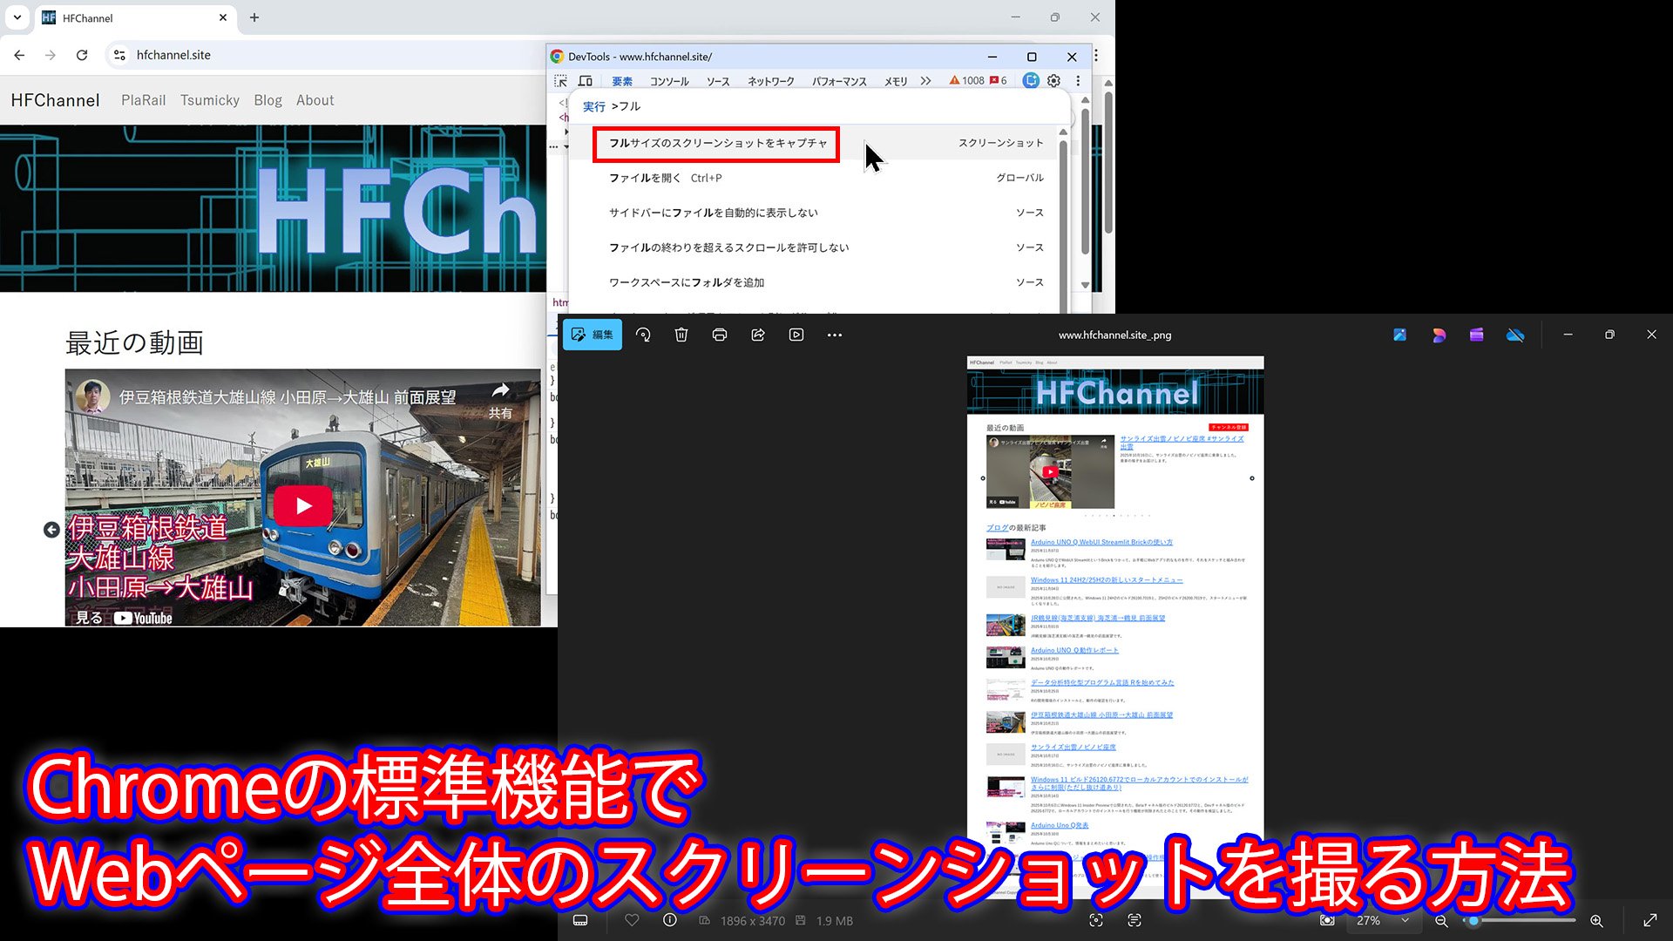The height and width of the screenshot is (941, 1673).
Task: Select the HFChannel browser tab
Action: coord(136,17)
